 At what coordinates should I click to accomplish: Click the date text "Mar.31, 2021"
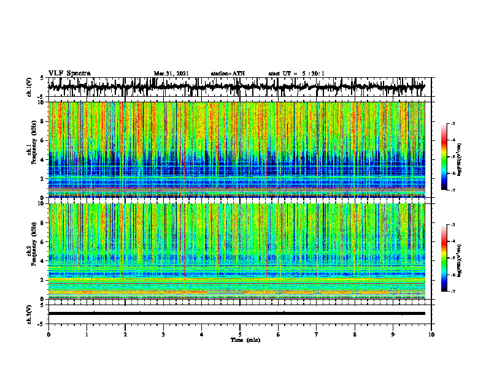tap(171, 74)
